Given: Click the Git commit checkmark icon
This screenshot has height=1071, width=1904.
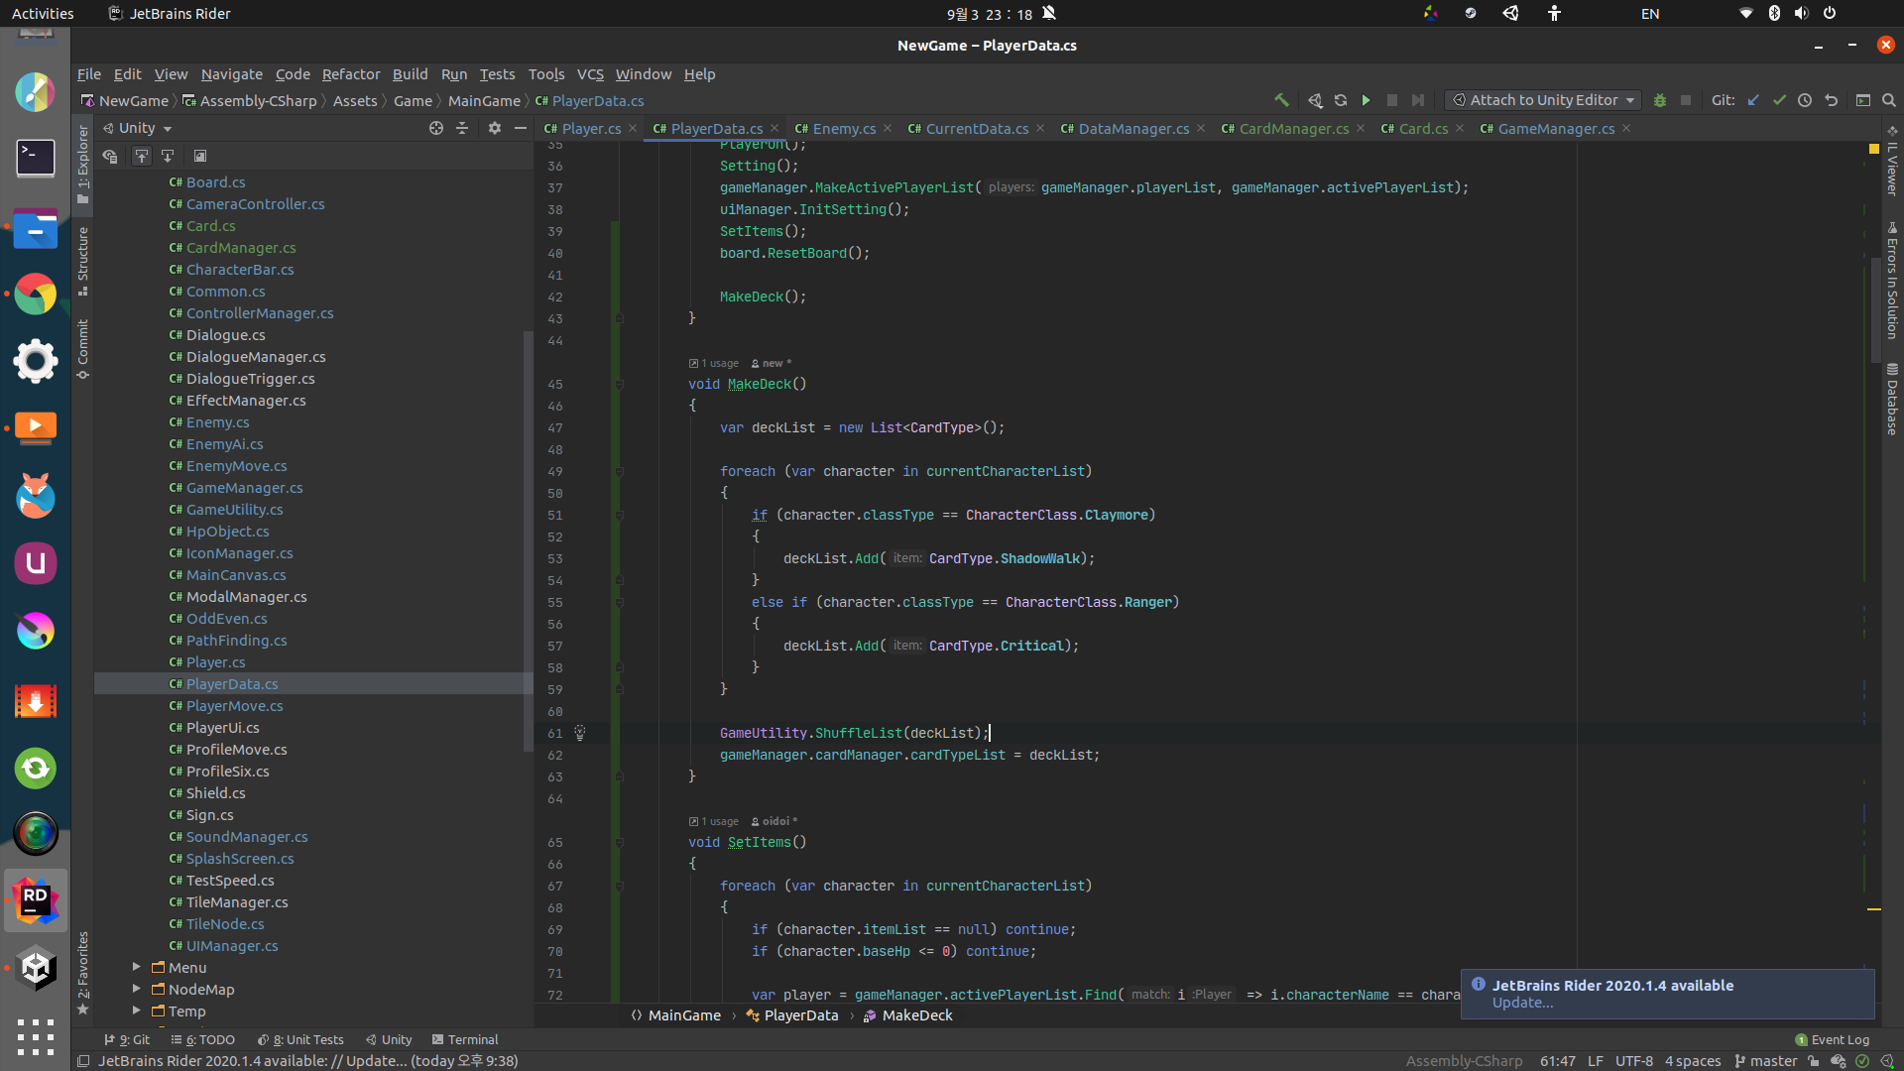Looking at the screenshot, I should 1779,100.
